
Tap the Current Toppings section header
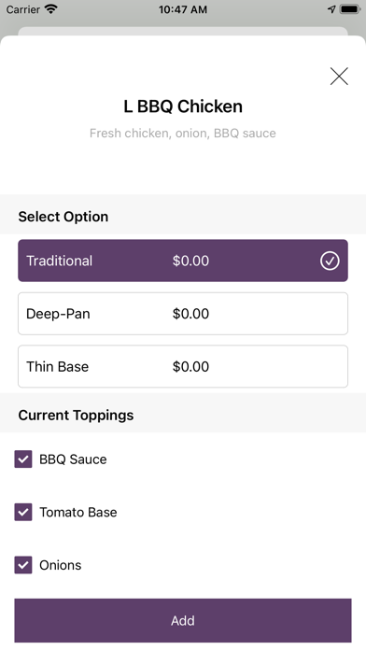[x=76, y=415]
